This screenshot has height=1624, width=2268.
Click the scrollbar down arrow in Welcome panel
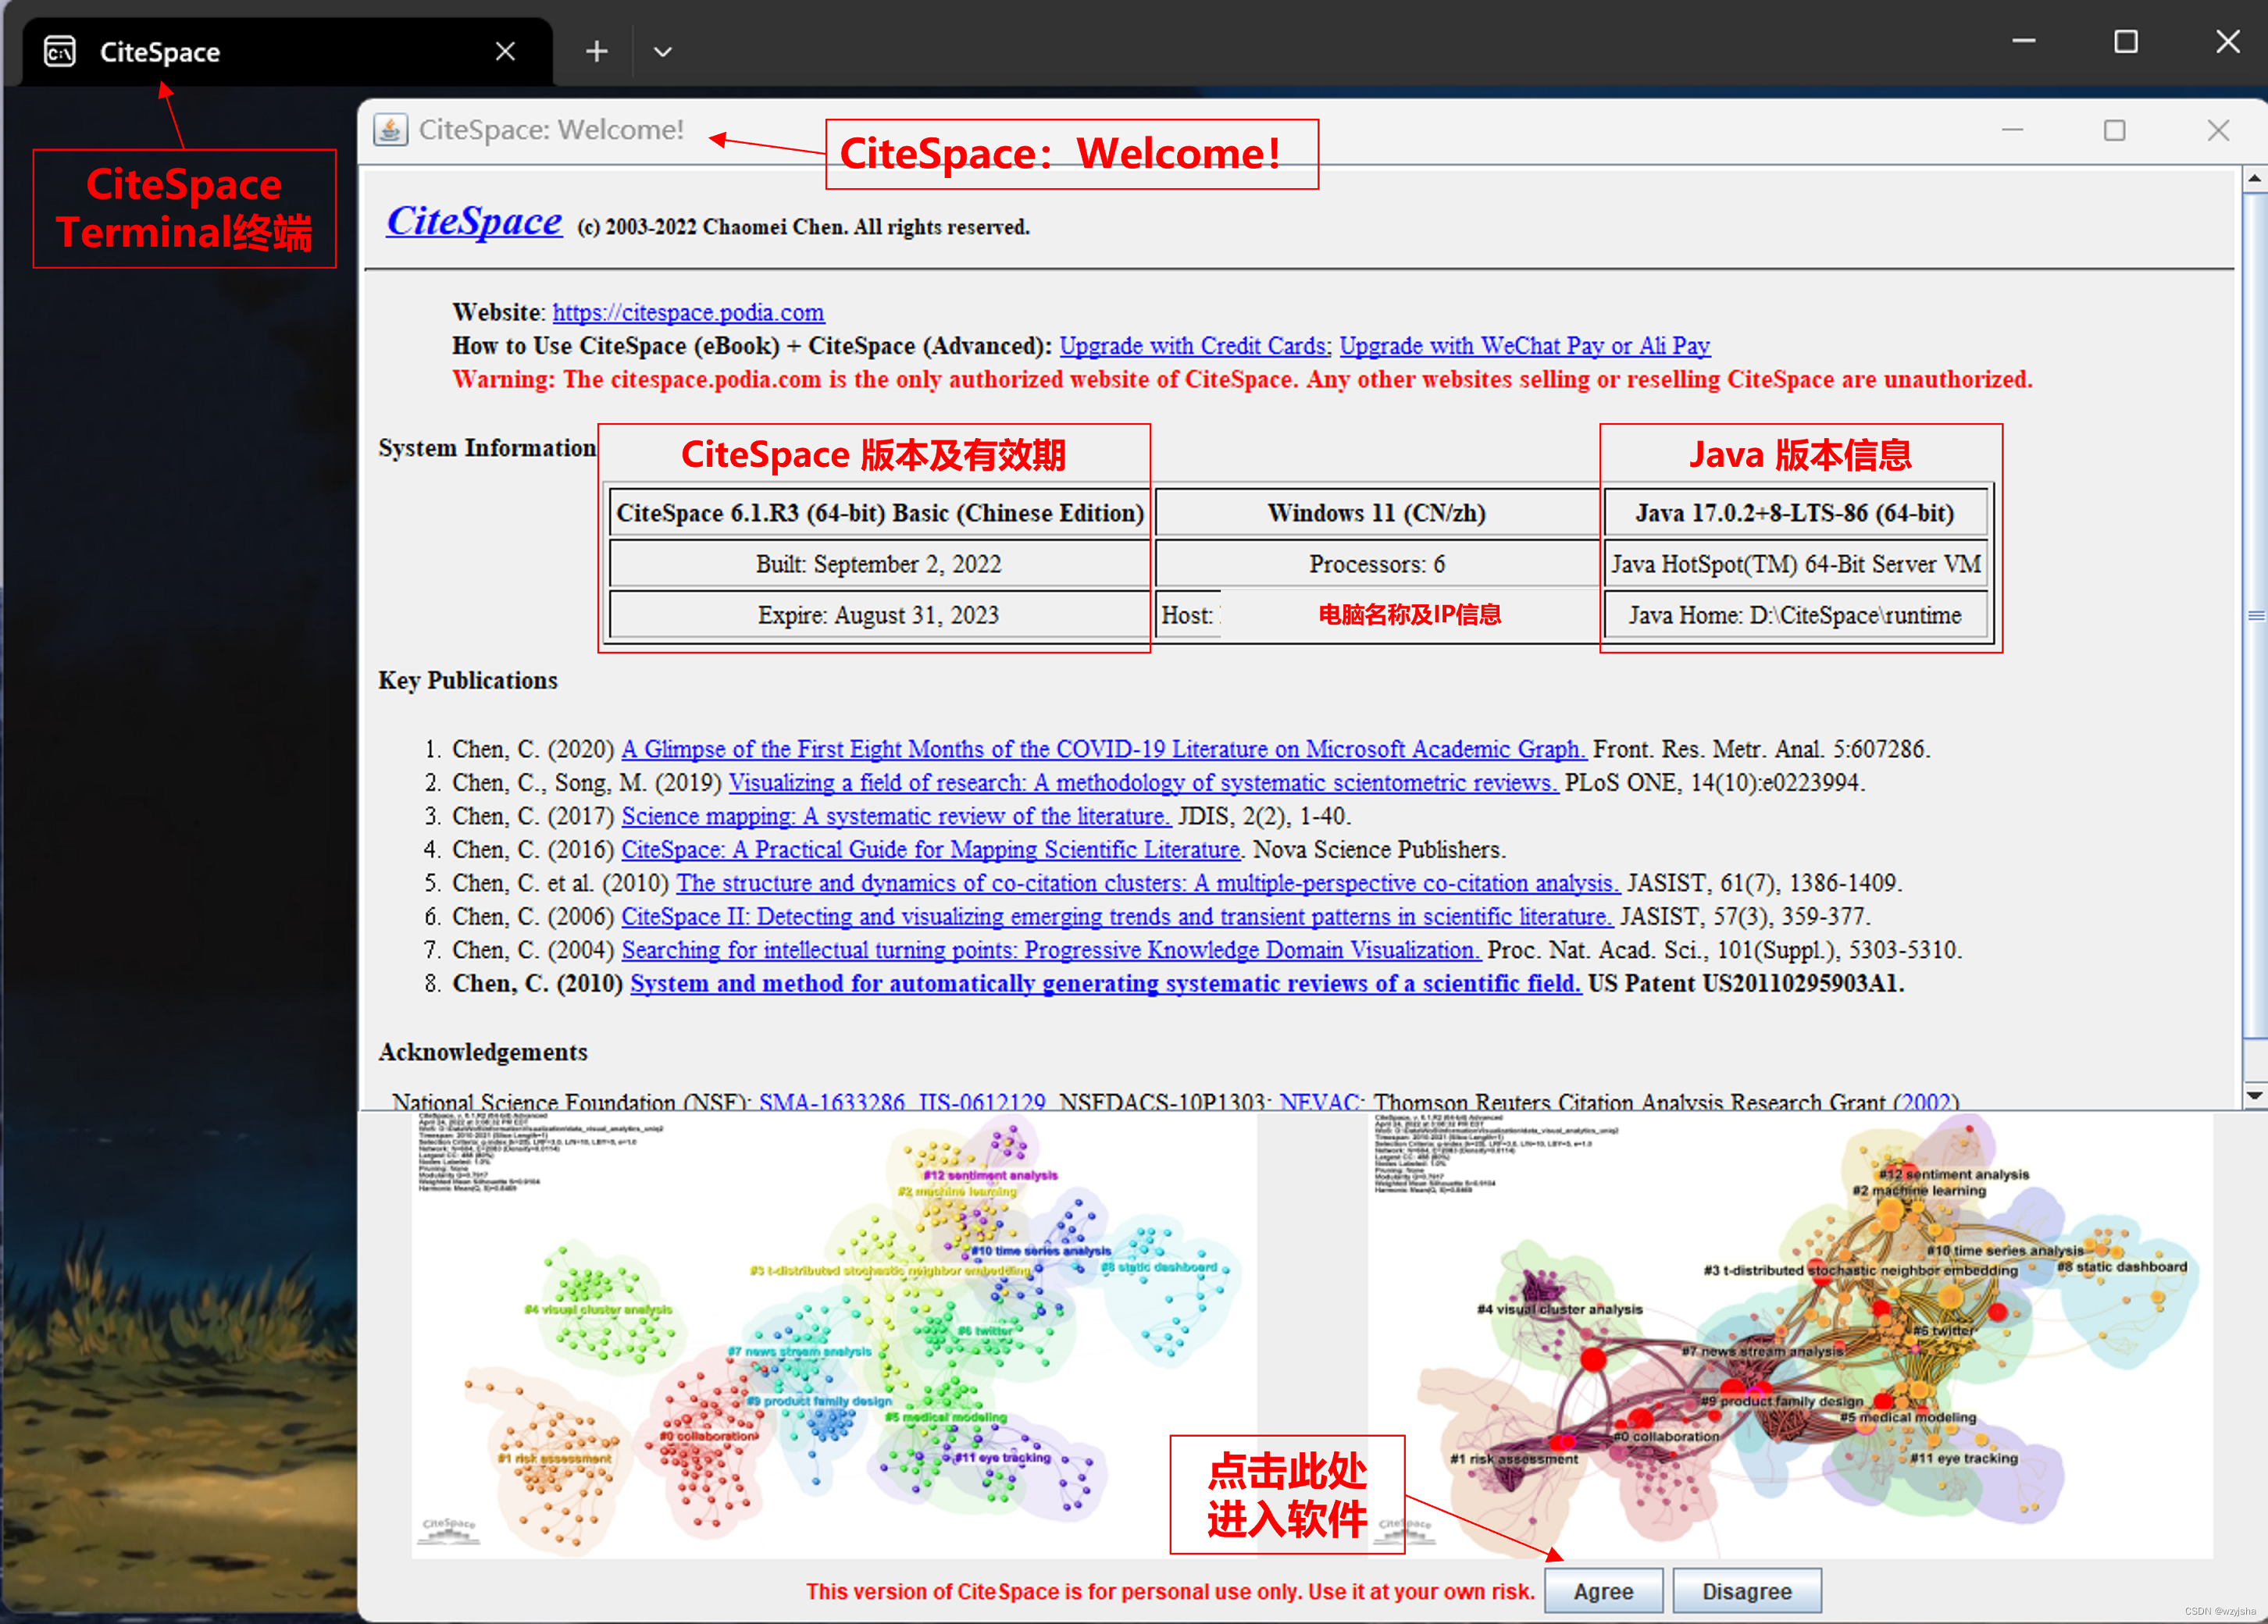[x=2254, y=1096]
